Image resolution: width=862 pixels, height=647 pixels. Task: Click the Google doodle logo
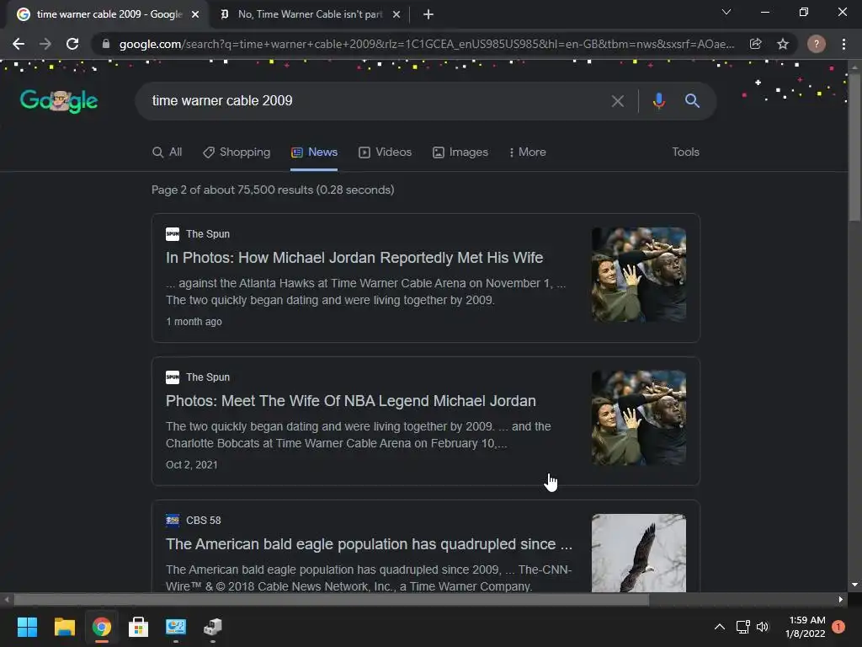(x=59, y=101)
